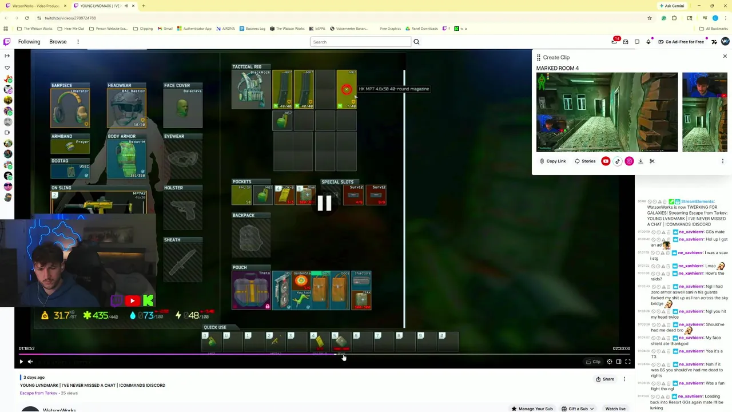732x412 pixels.
Task: Close the Create Clip panel
Action: [x=725, y=57]
